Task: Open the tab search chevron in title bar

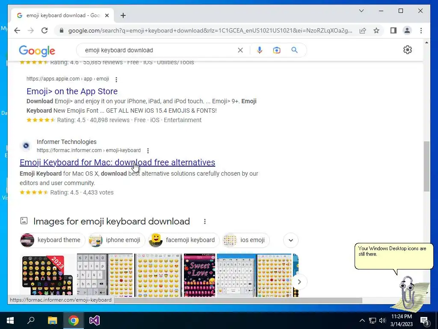Action: pos(361,11)
